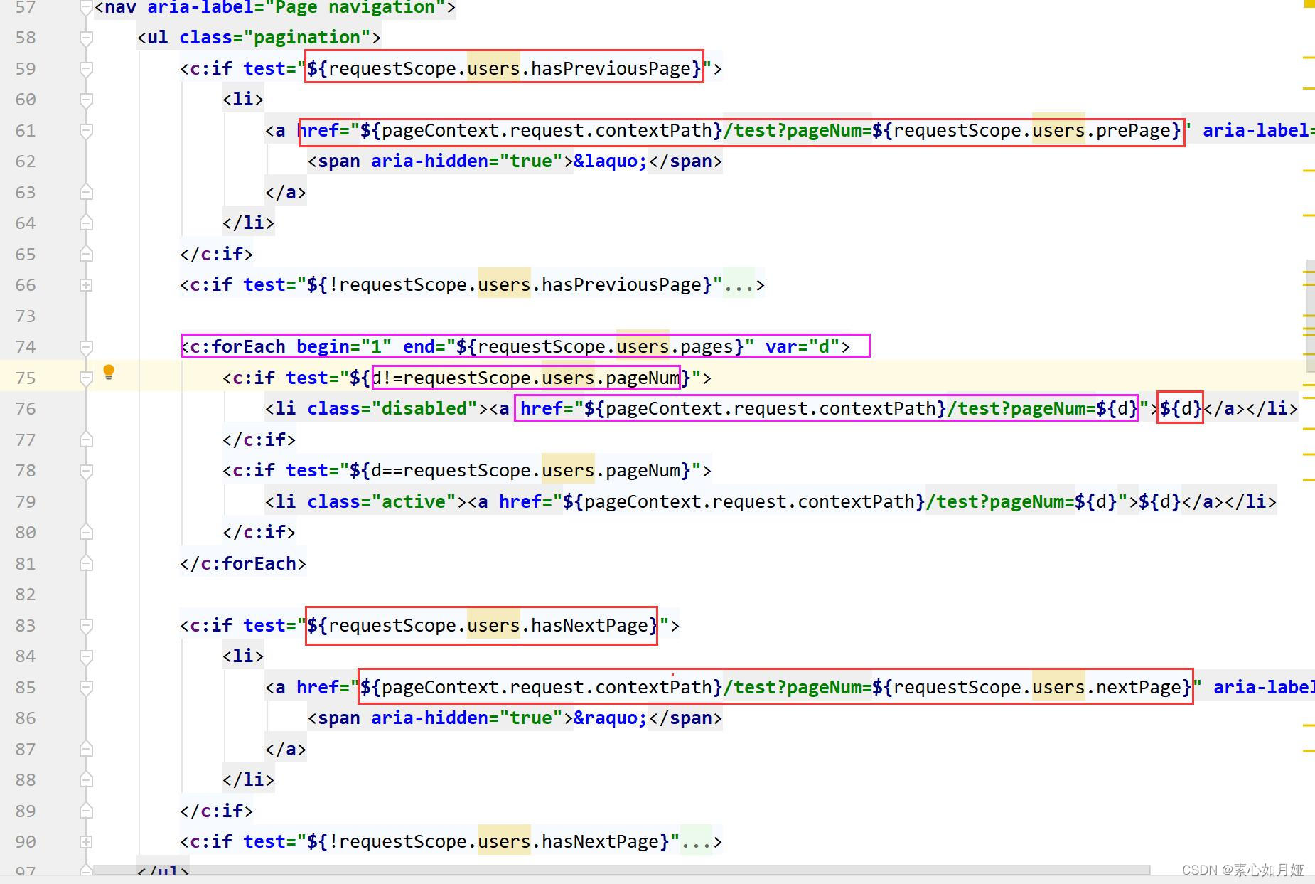Collapse the li fold marker on line 84
The width and height of the screenshot is (1315, 884).
(x=86, y=656)
